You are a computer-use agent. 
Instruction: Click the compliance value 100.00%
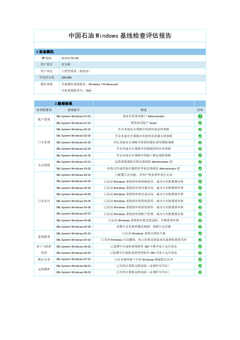click(x=66, y=77)
